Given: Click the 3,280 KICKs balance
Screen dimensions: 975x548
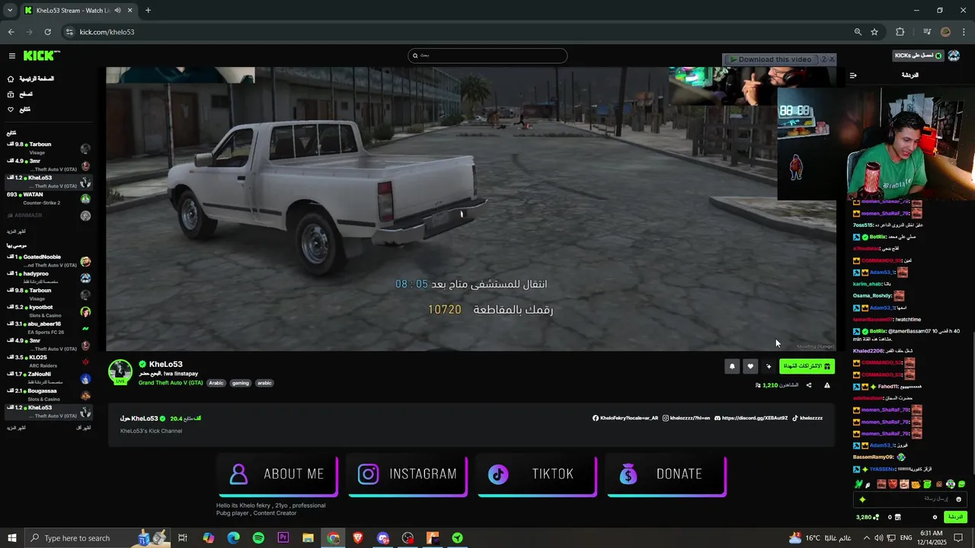Looking at the screenshot, I should (867, 517).
